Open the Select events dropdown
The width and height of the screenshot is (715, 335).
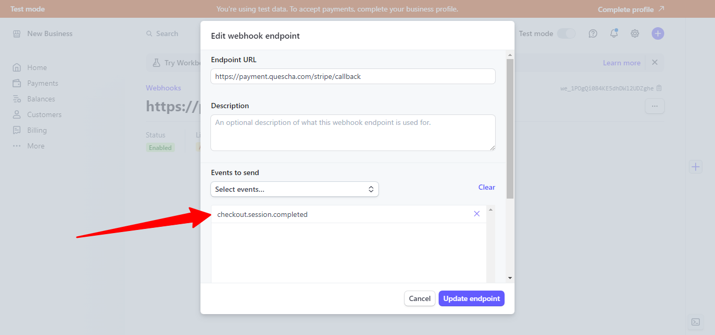294,189
